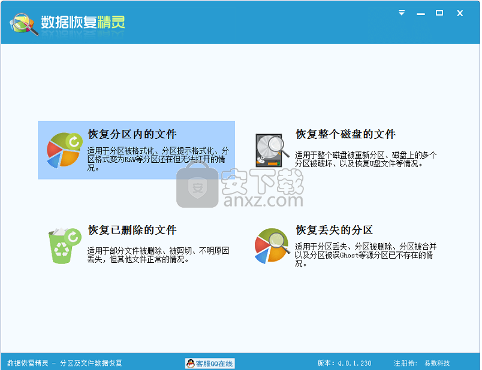This screenshot has height=370, width=482.
Task: Click the 版本: 4.0.1.230 status text
Action: 344,363
